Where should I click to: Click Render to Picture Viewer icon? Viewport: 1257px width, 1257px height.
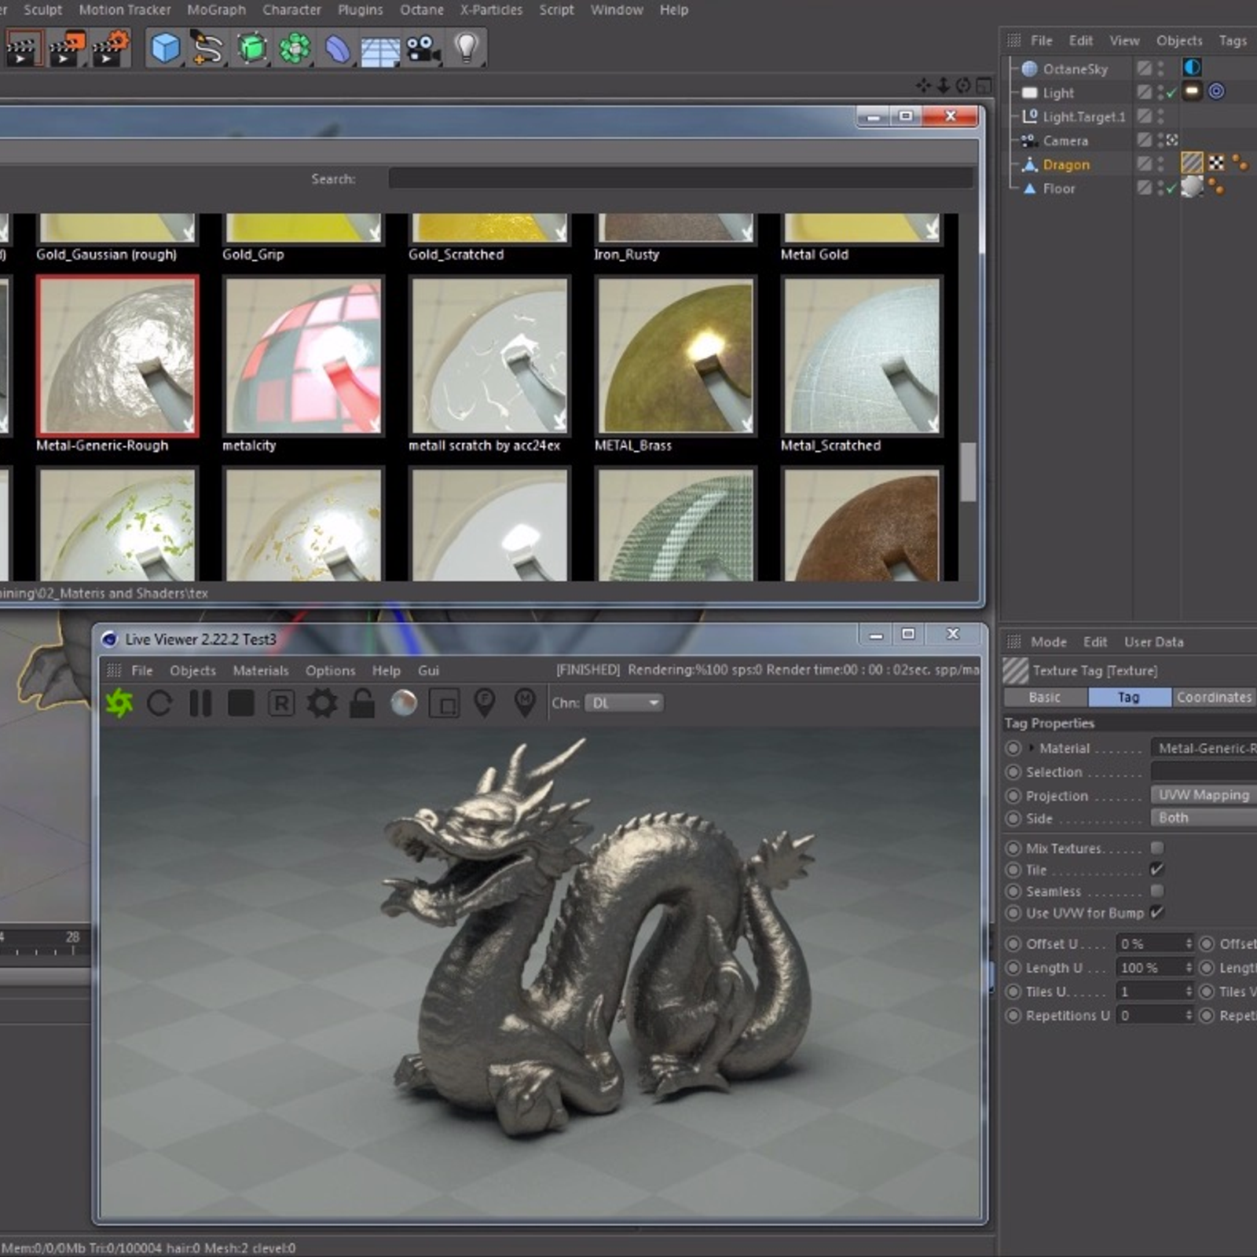pyautogui.click(x=67, y=49)
